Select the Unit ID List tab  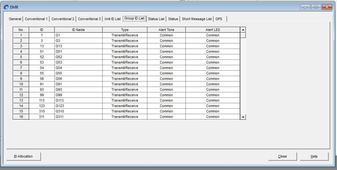(112, 19)
